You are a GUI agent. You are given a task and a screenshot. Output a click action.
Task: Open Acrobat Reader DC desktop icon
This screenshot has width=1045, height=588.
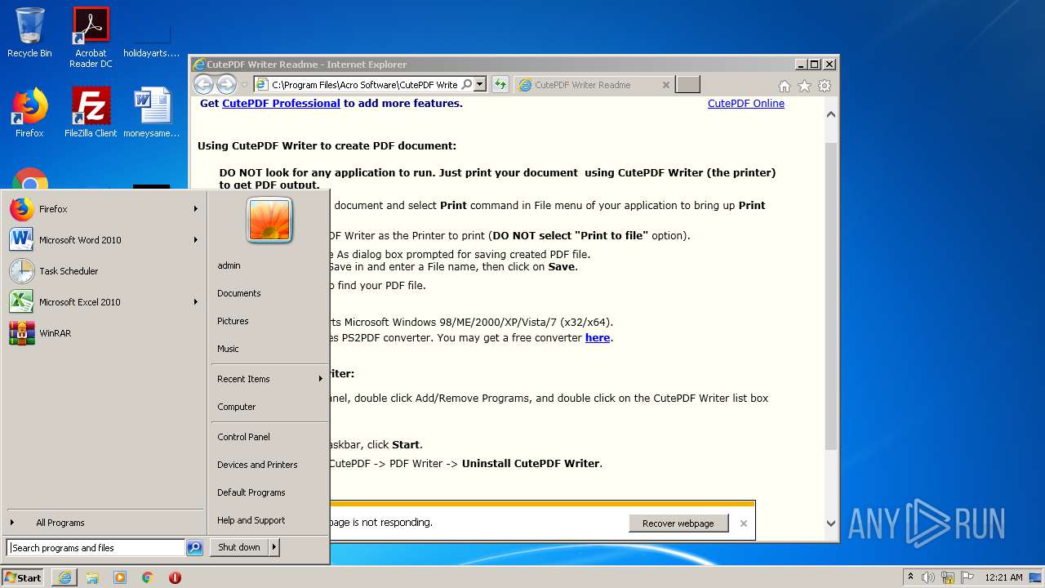point(91,38)
